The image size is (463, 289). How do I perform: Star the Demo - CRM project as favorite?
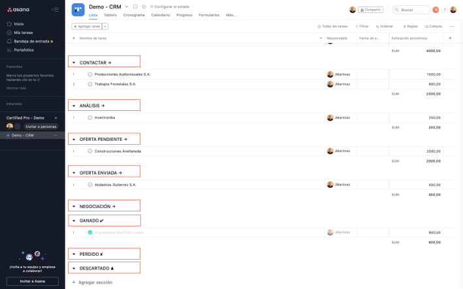click(144, 7)
